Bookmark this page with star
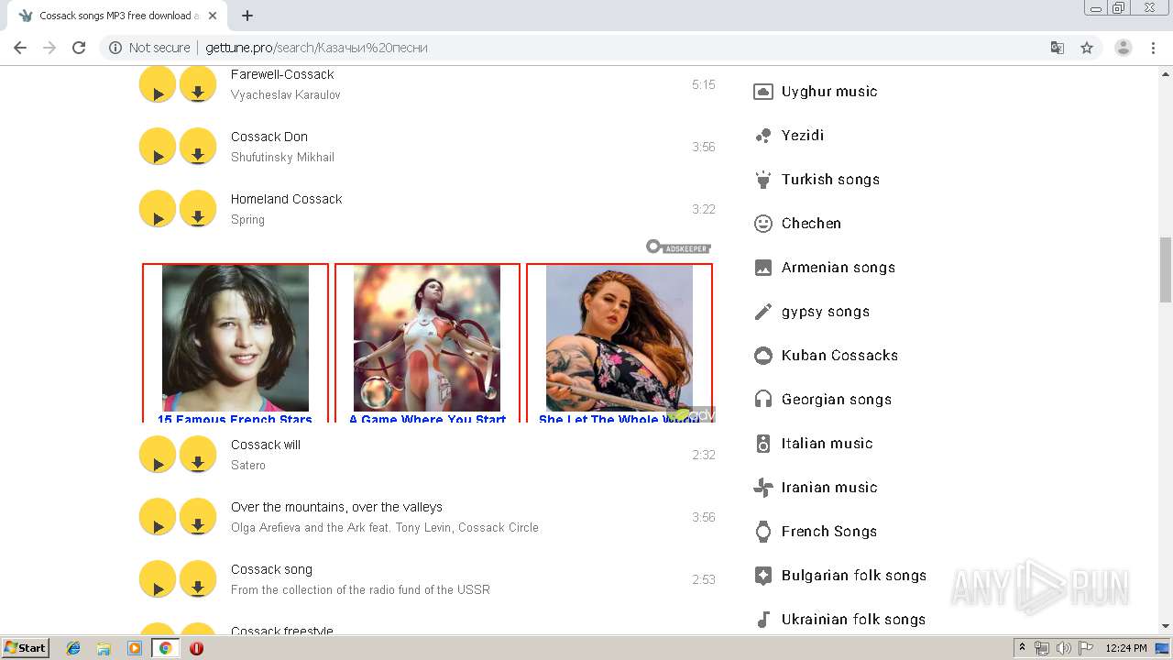 [1087, 48]
